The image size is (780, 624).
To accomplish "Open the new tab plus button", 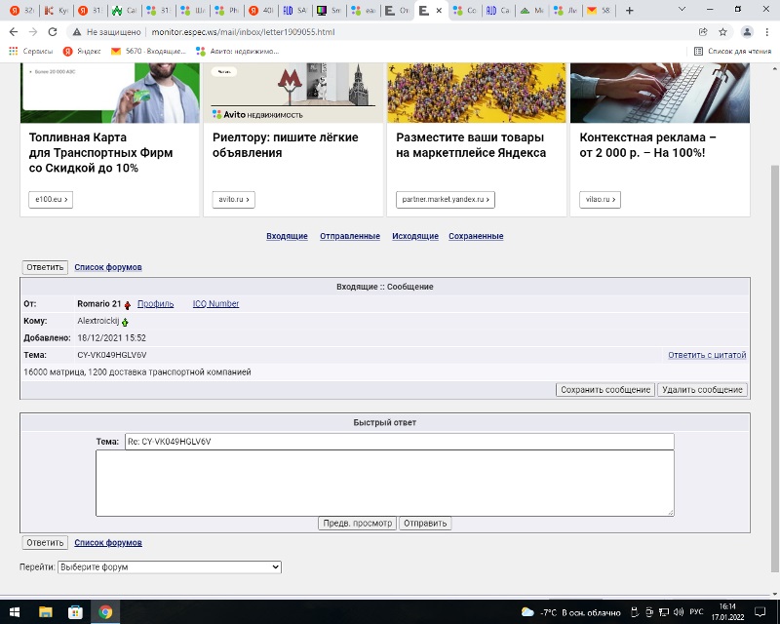I will (x=629, y=11).
